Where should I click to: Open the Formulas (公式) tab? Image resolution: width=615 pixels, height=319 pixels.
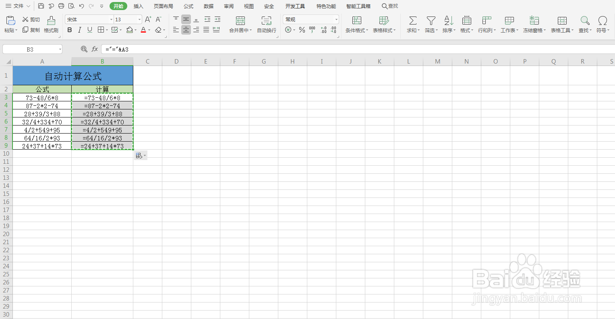(188, 6)
